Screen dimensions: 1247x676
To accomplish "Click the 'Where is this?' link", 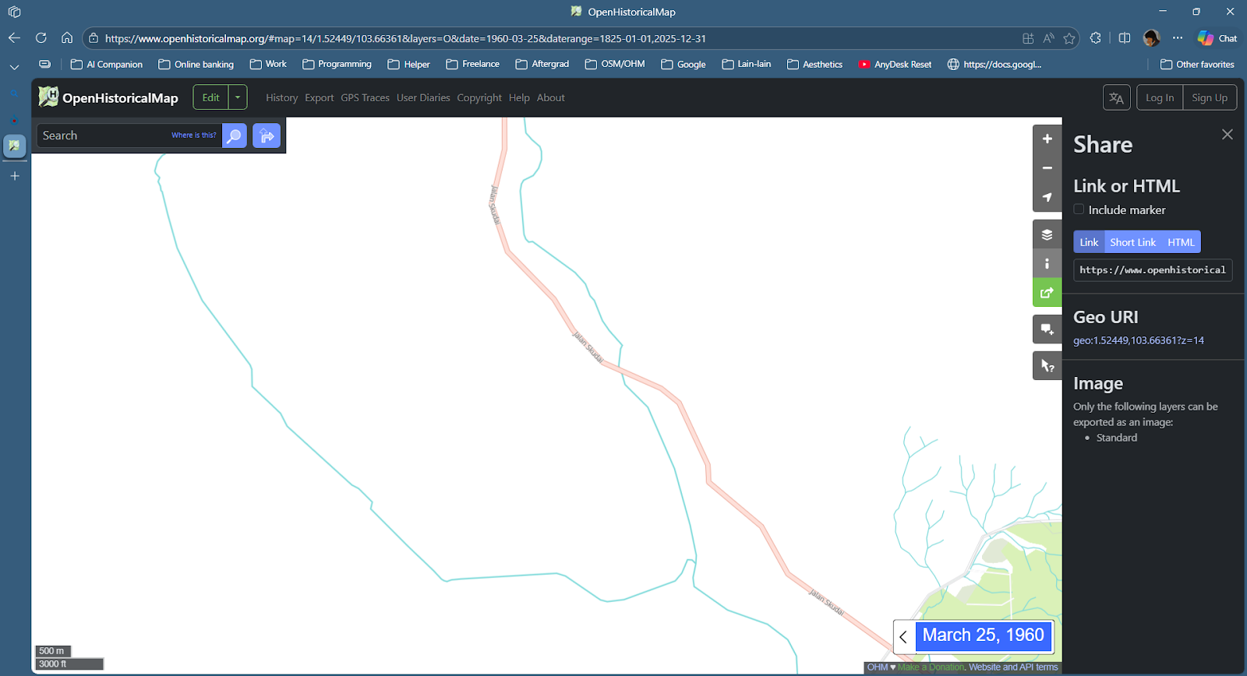I will (x=194, y=136).
